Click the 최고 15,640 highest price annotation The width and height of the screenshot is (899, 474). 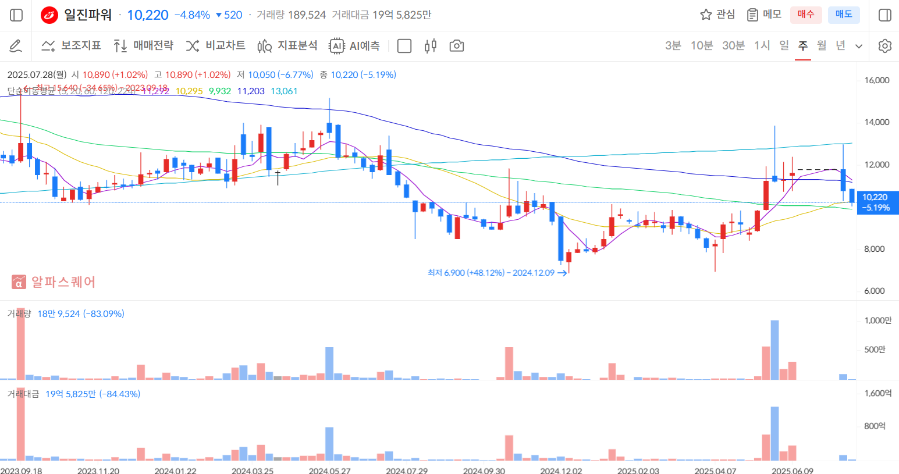click(95, 88)
